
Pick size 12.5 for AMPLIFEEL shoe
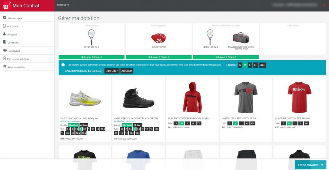[x=131, y=133]
